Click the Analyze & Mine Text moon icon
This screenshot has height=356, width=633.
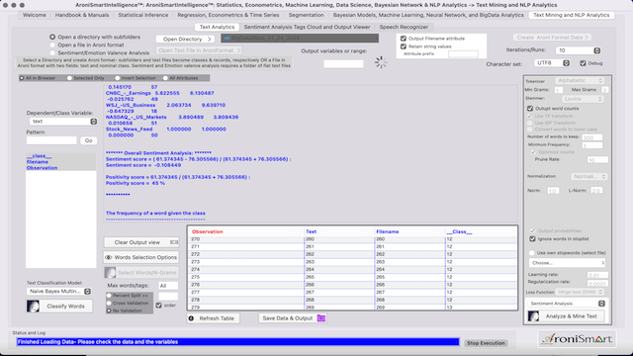click(x=534, y=316)
